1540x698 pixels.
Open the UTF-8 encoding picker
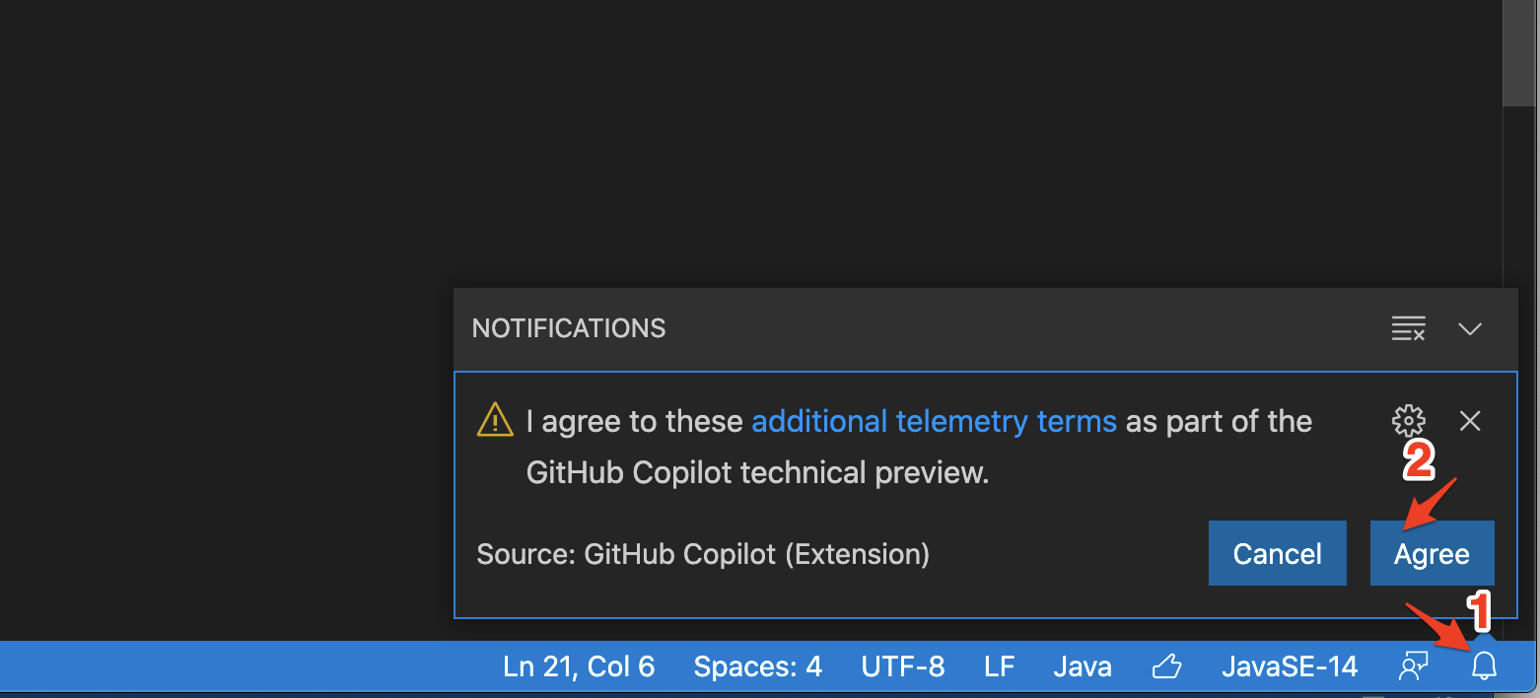(902, 665)
